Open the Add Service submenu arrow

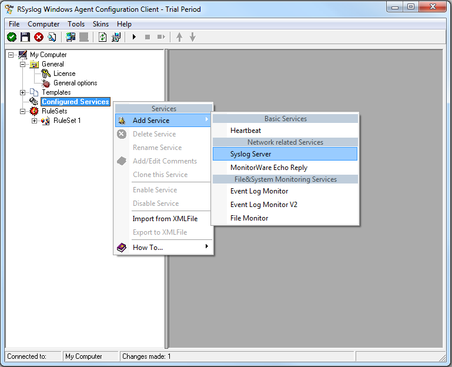[x=207, y=119]
